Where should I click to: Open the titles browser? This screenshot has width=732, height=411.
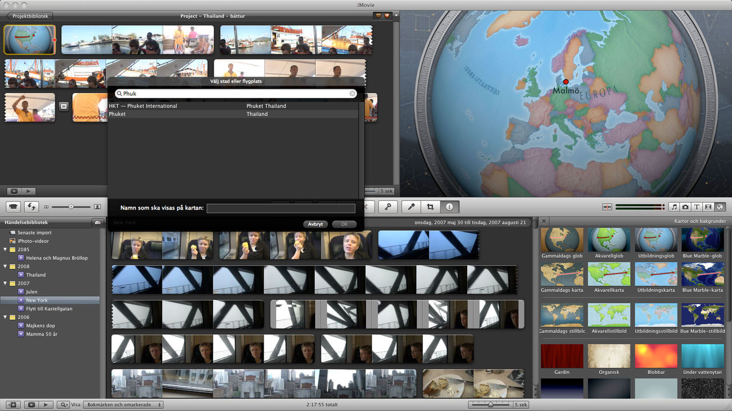697,207
